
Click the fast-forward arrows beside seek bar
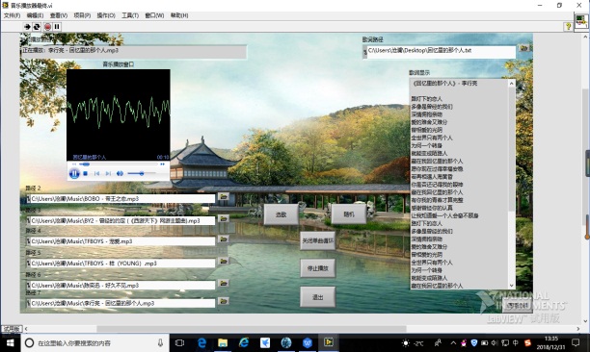[x=162, y=164]
